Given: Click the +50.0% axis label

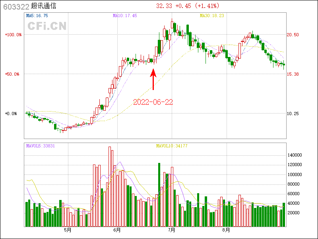Looking at the screenshot, I should [12, 74].
